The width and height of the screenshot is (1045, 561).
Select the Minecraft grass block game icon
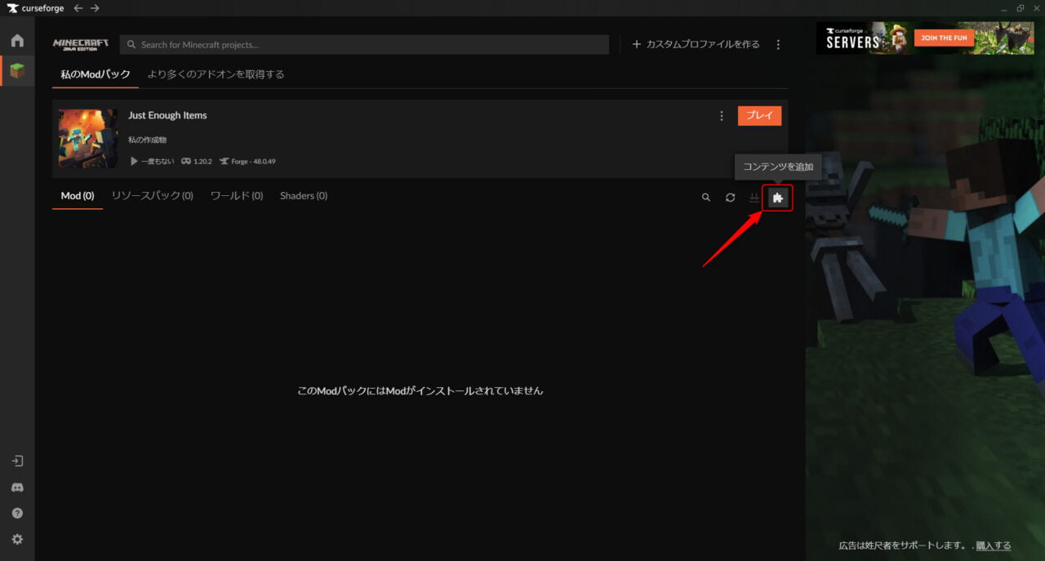(17, 71)
